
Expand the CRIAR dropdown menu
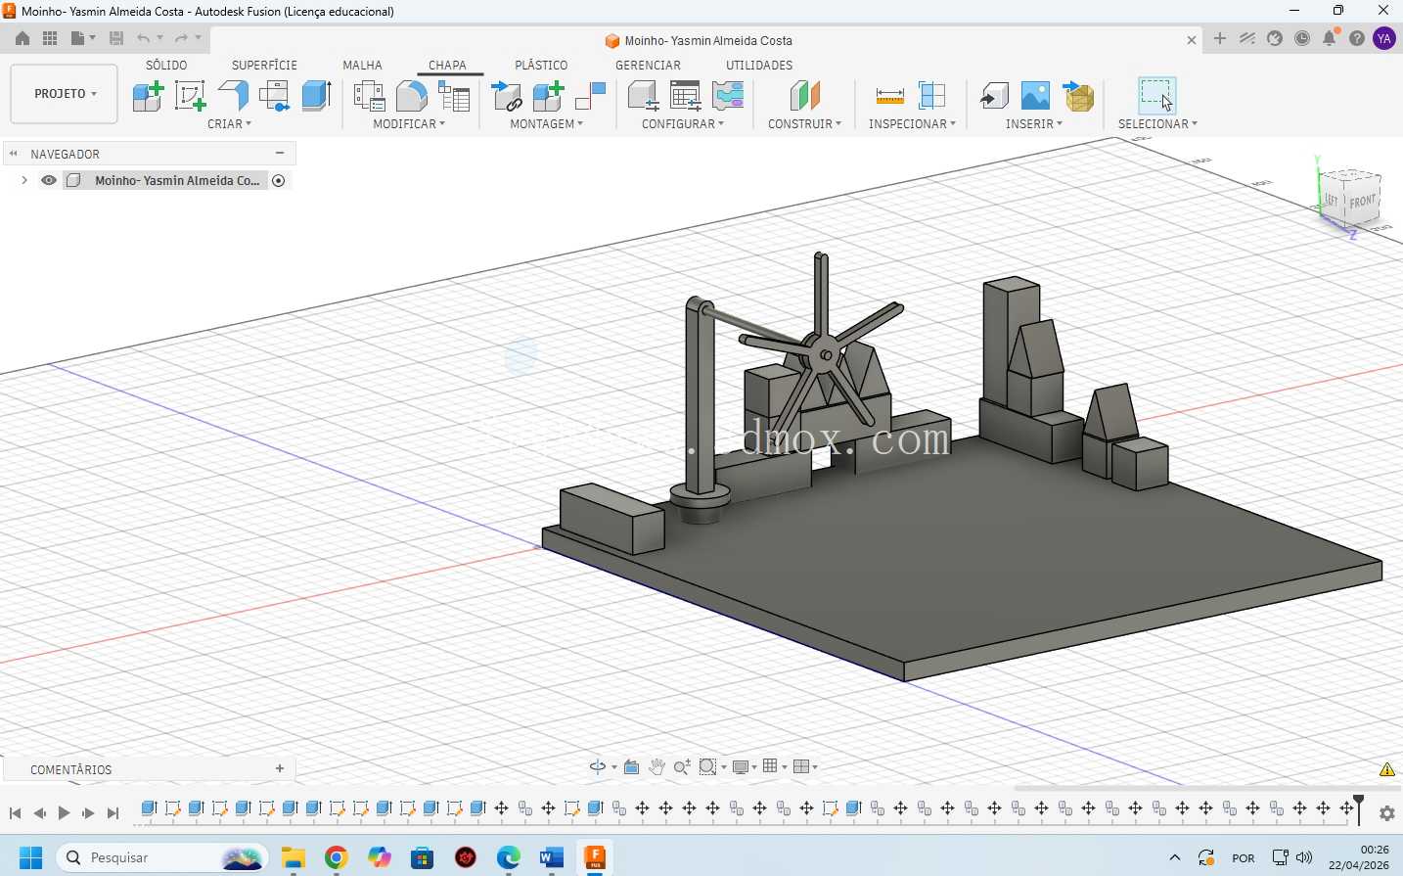click(230, 124)
